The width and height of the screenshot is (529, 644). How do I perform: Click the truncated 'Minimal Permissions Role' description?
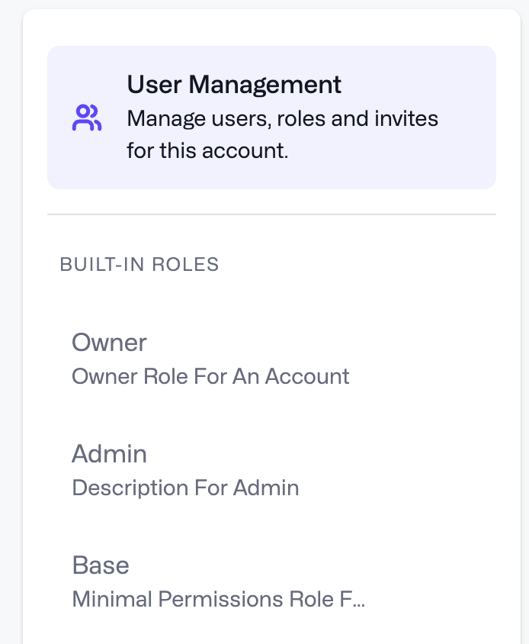click(213, 599)
